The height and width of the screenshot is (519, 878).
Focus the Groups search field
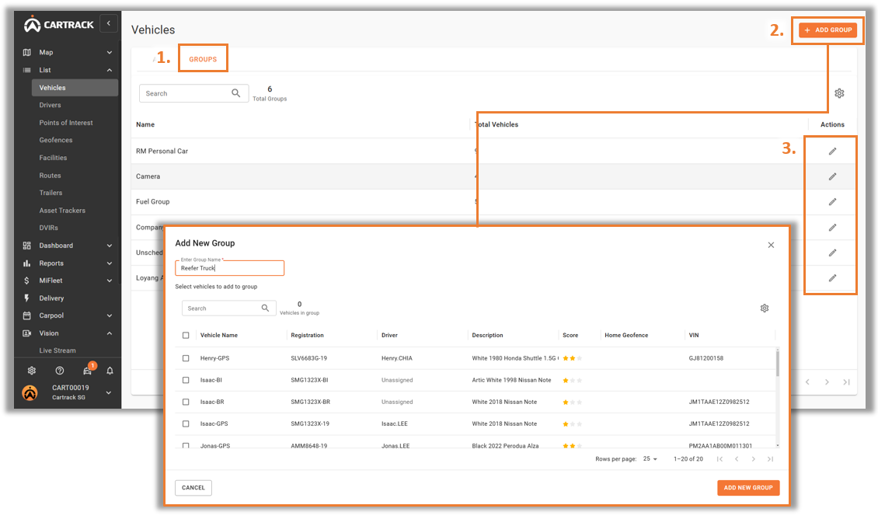tap(193, 93)
